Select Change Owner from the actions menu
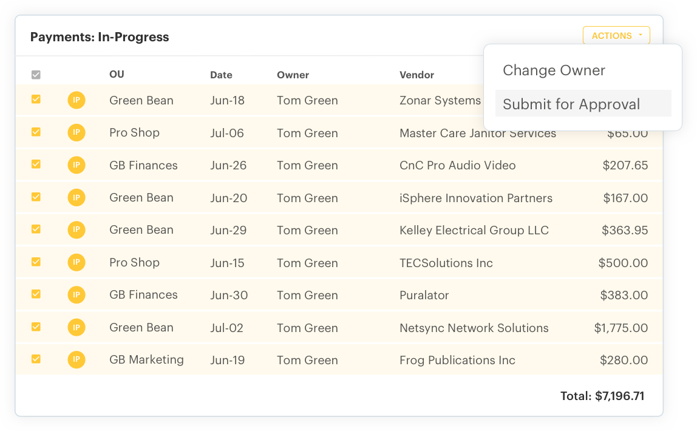The image size is (697, 431). point(554,70)
